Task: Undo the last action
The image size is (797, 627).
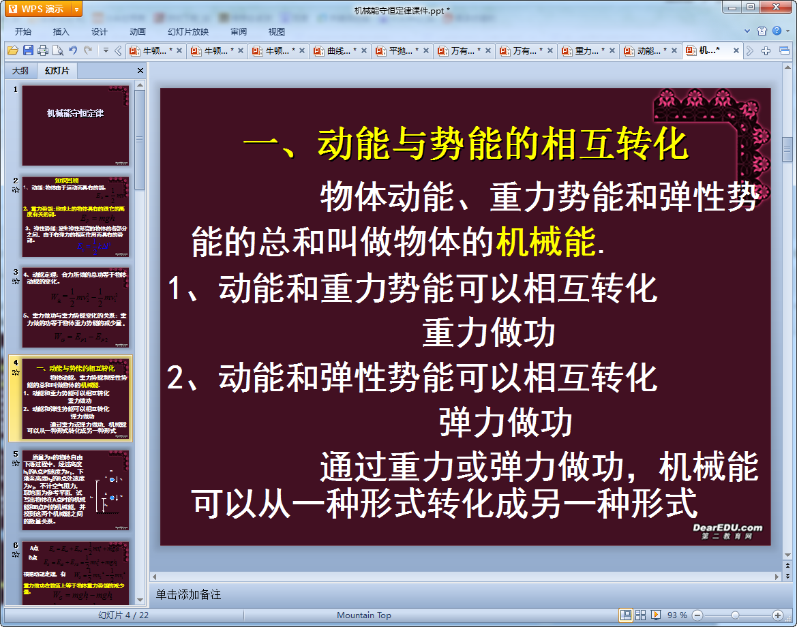Action: click(x=73, y=50)
